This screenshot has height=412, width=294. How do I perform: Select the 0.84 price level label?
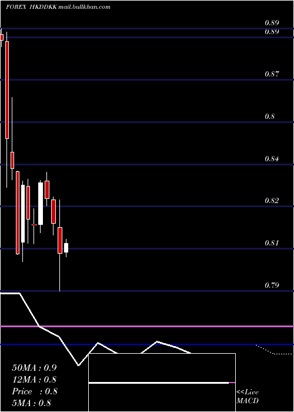272,159
